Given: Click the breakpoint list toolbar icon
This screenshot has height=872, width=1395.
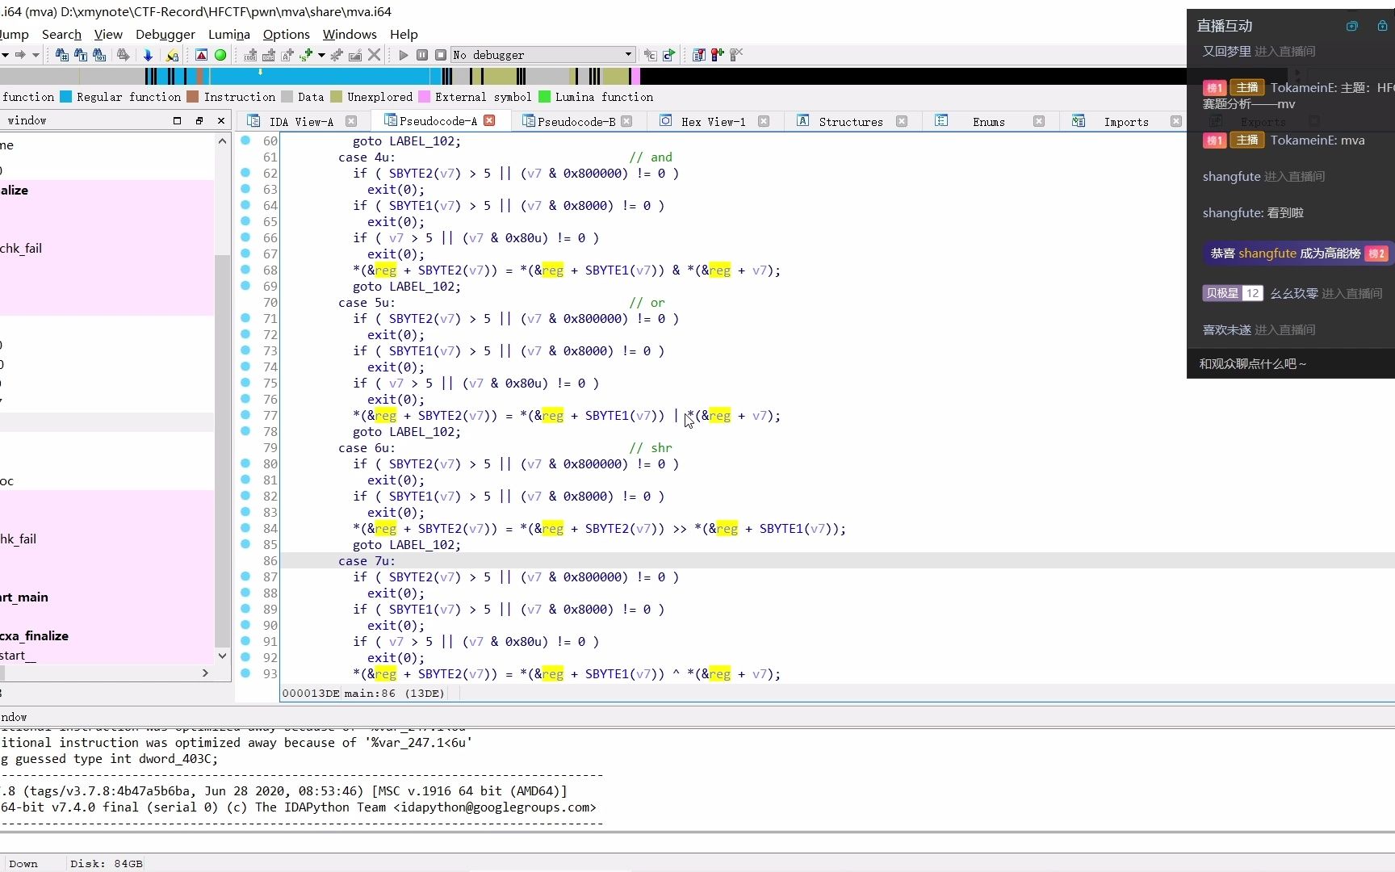Looking at the screenshot, I should click(699, 55).
